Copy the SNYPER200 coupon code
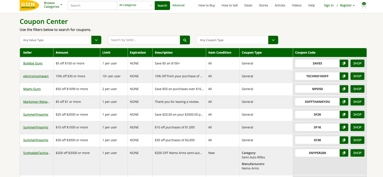The height and width of the screenshot is (177, 383). coord(344,153)
